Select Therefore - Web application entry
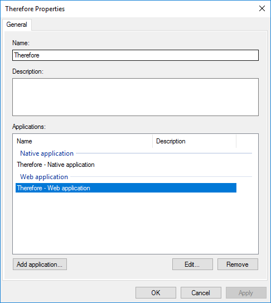 click(x=126, y=188)
